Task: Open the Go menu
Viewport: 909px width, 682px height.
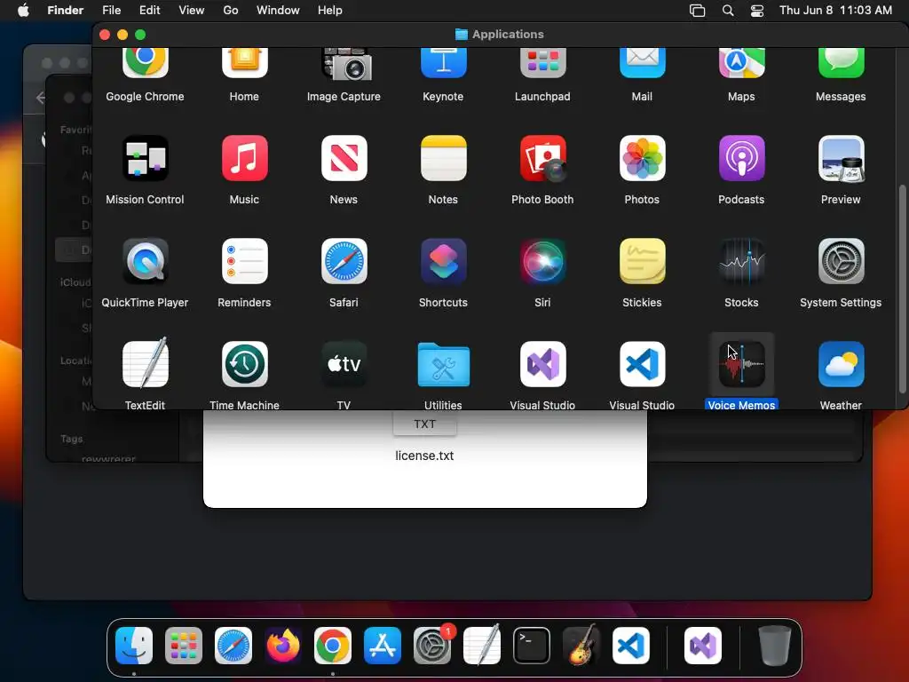Action: tap(231, 11)
